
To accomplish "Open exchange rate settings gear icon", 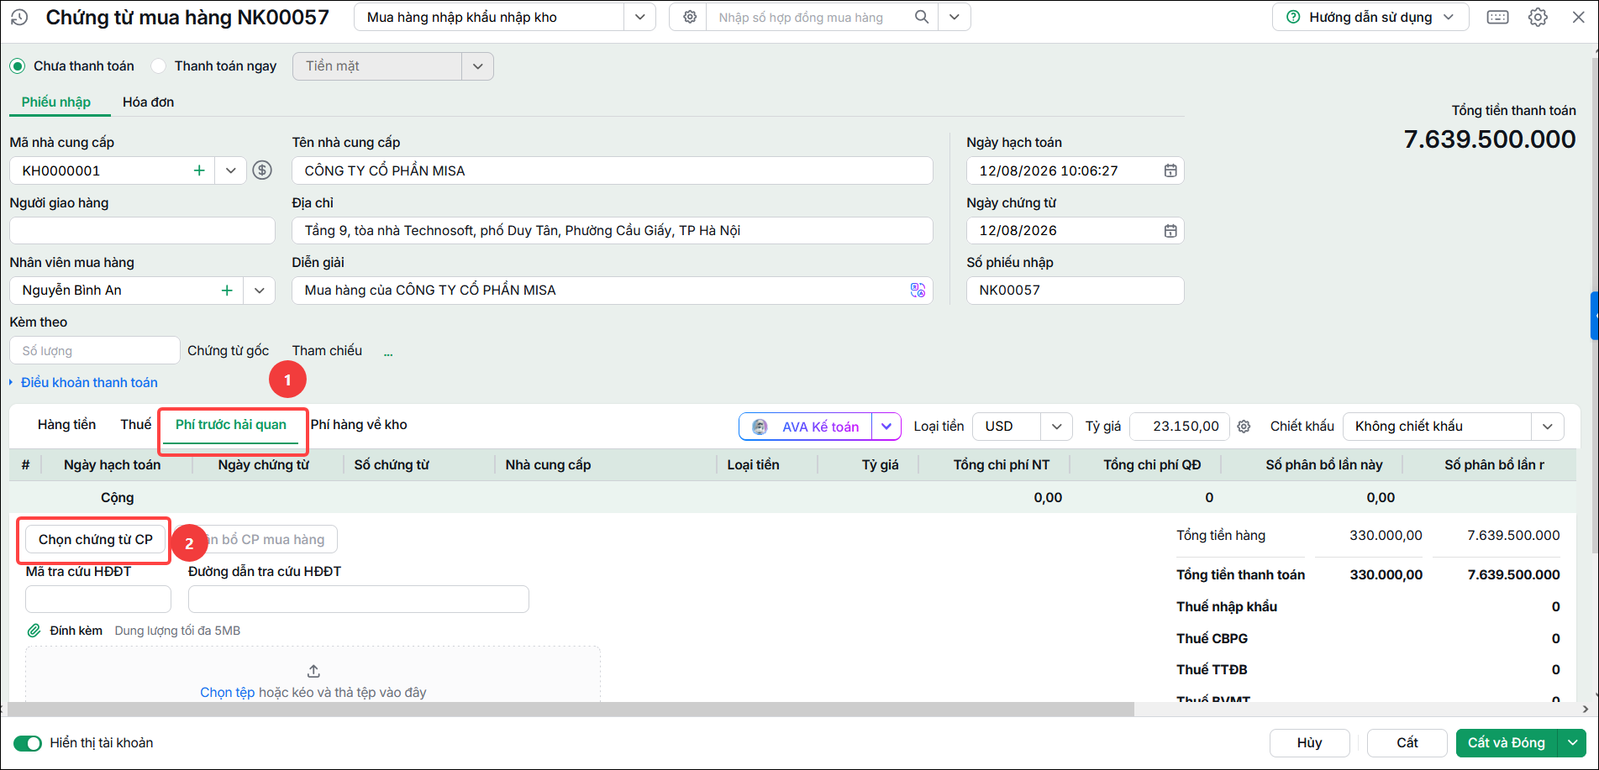I will pos(1244,427).
